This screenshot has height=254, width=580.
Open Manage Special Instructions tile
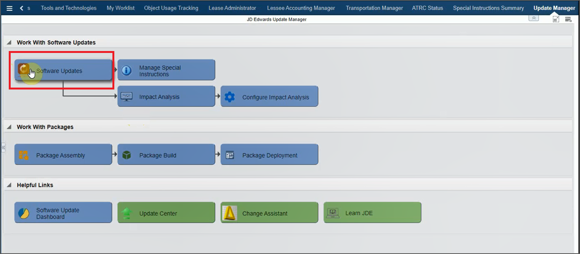point(166,70)
